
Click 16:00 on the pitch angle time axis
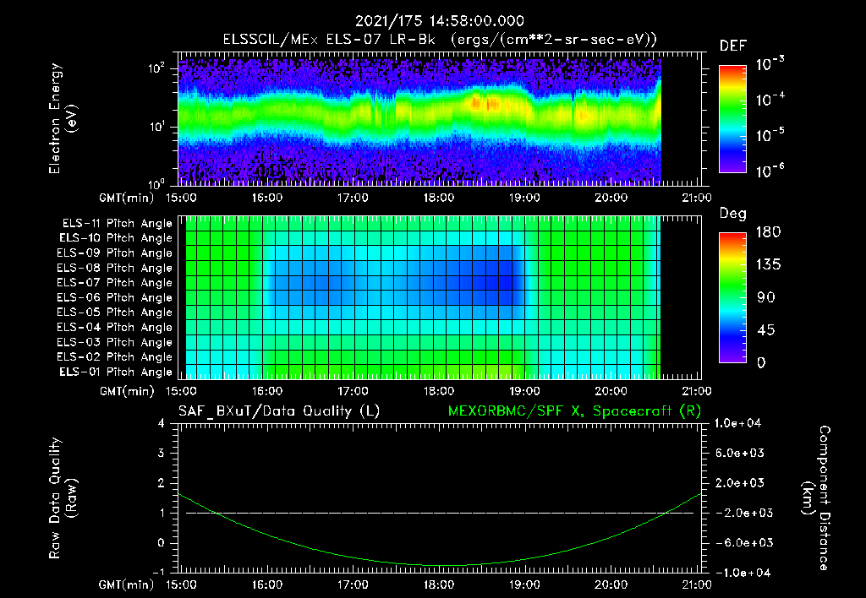[x=267, y=391]
